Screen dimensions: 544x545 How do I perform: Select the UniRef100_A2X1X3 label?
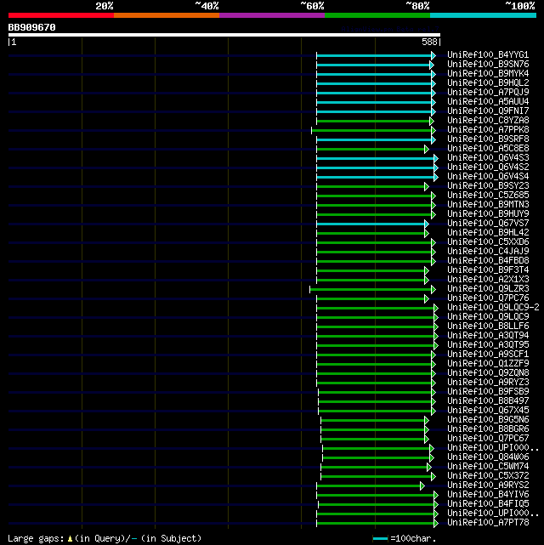(x=488, y=280)
